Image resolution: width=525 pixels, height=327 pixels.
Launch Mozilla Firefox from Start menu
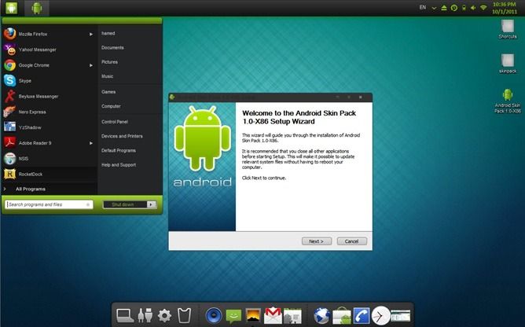[x=50, y=34]
